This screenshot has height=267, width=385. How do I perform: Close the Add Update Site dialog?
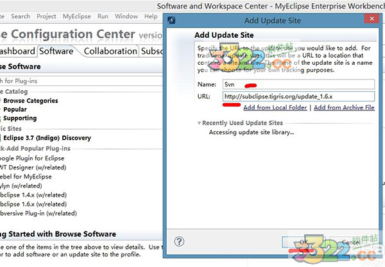click(372, 19)
